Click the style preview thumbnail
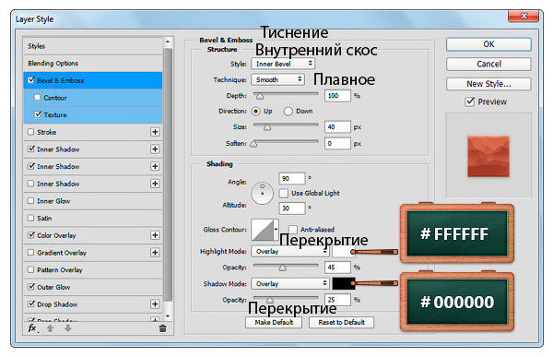 (x=488, y=156)
